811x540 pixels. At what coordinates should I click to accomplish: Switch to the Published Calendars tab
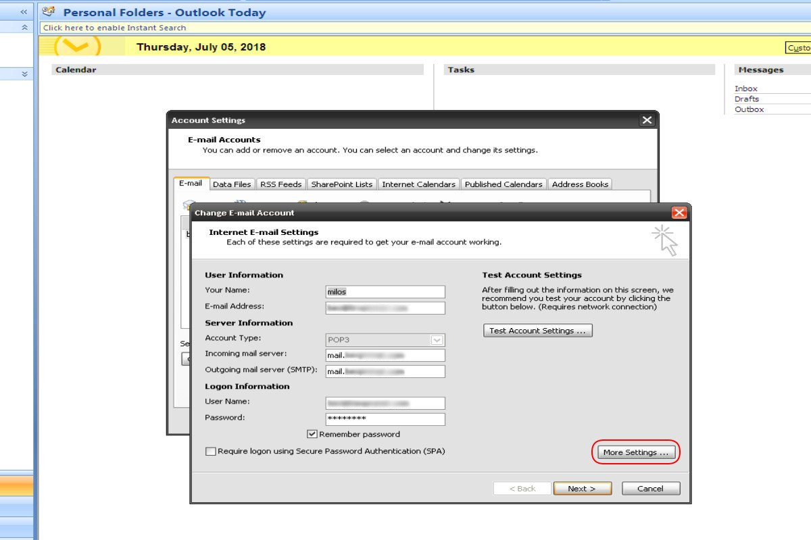[x=503, y=184]
